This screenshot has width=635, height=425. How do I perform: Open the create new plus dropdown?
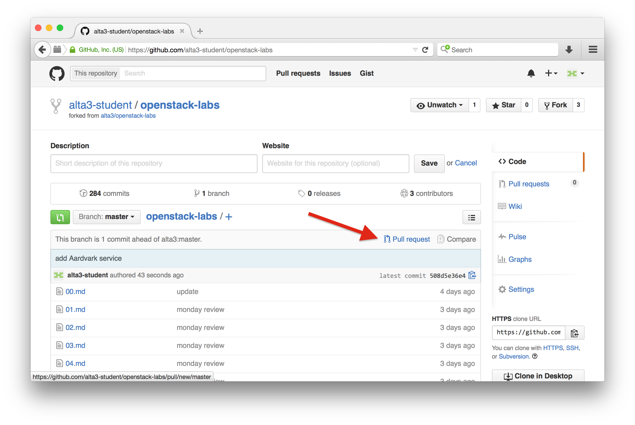(551, 73)
